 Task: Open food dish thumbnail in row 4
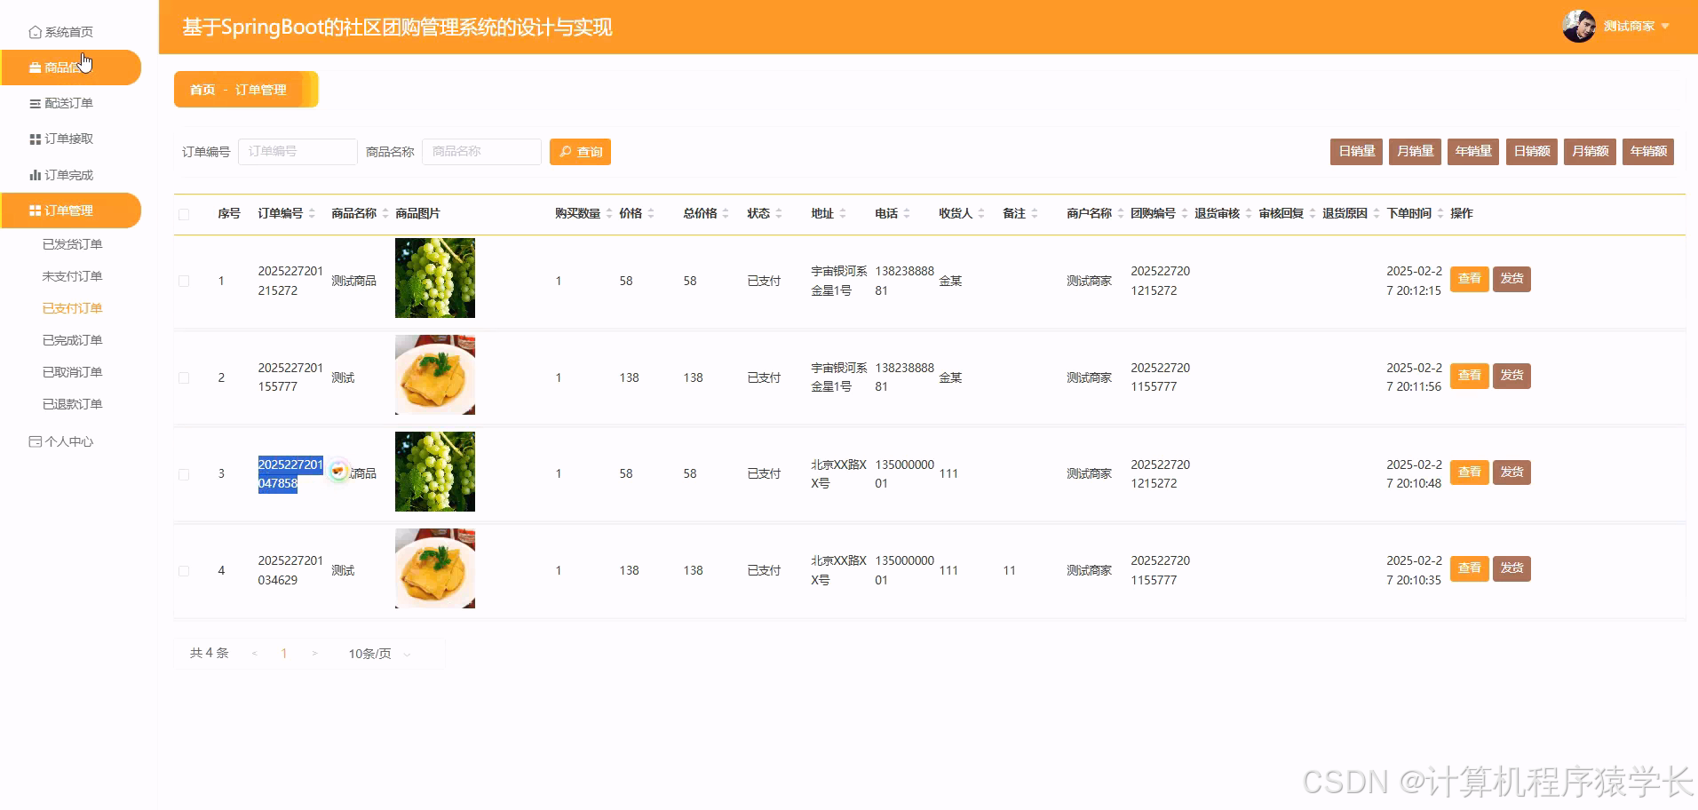point(435,568)
